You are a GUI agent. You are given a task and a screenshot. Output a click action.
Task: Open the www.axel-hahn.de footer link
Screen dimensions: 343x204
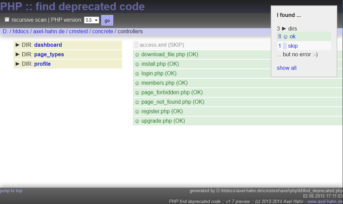click(x=325, y=201)
